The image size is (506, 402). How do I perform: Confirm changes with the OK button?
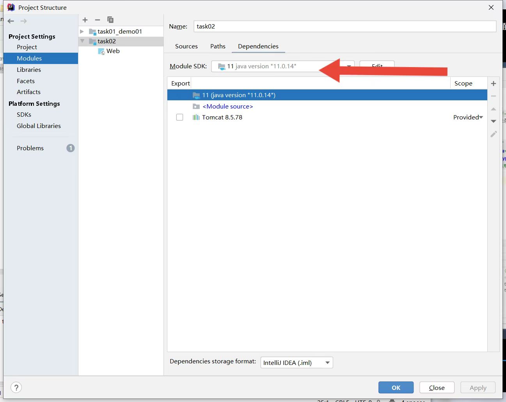tap(396, 388)
